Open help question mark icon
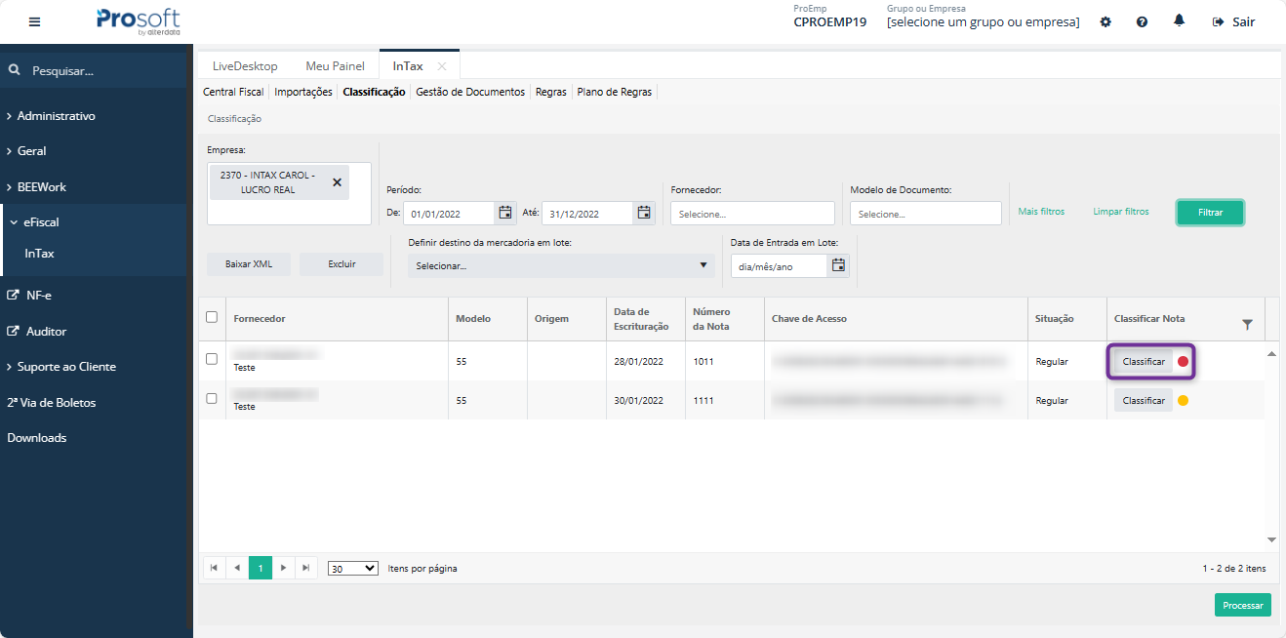1286x638 pixels. point(1142,21)
